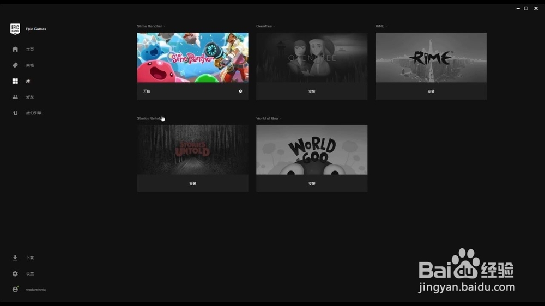Maximize the Epic Games launcher window

tap(526, 8)
